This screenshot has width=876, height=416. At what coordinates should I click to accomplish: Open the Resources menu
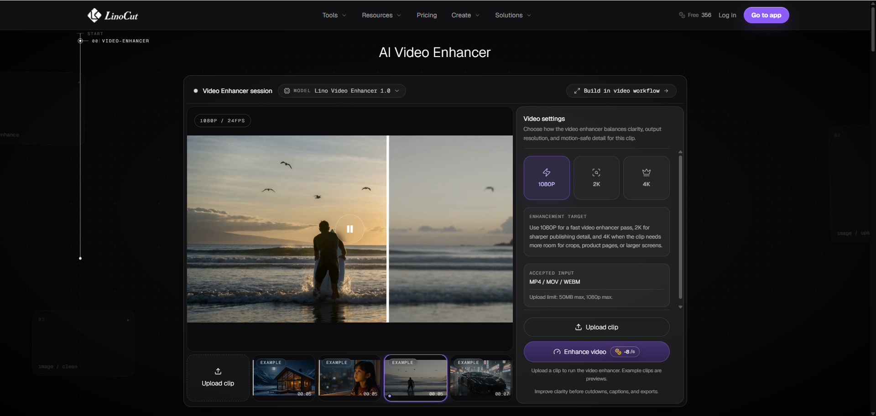pyautogui.click(x=381, y=15)
